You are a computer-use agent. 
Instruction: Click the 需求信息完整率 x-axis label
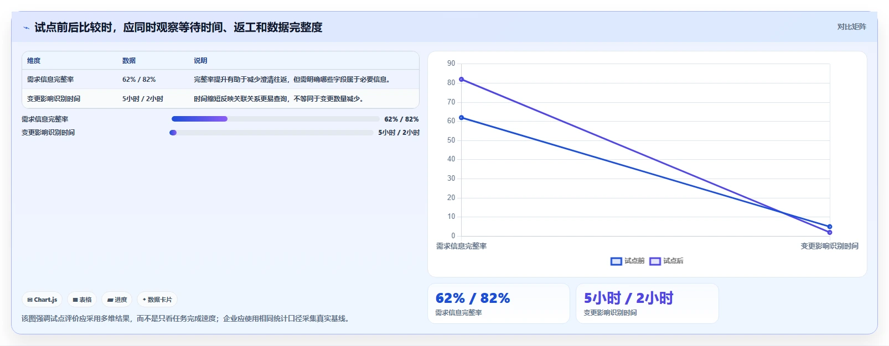point(461,246)
